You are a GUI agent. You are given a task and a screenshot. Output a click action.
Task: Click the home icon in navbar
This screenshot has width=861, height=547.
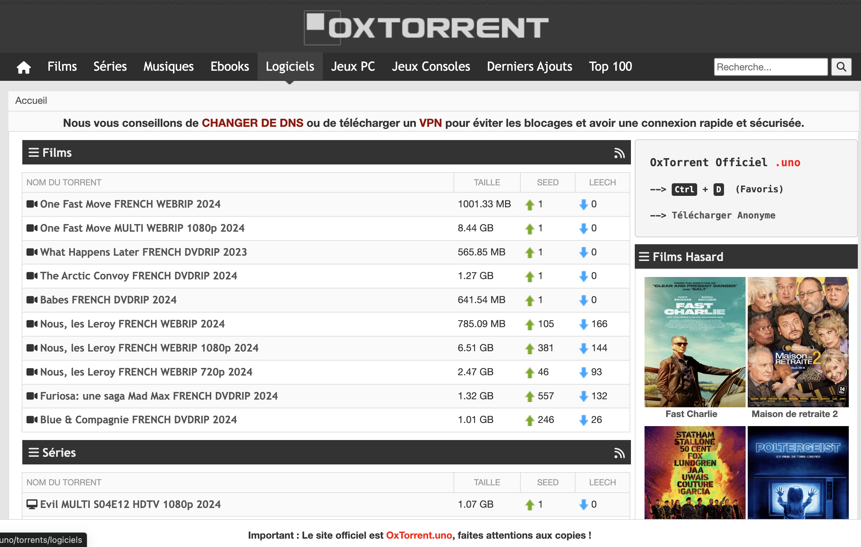click(24, 67)
